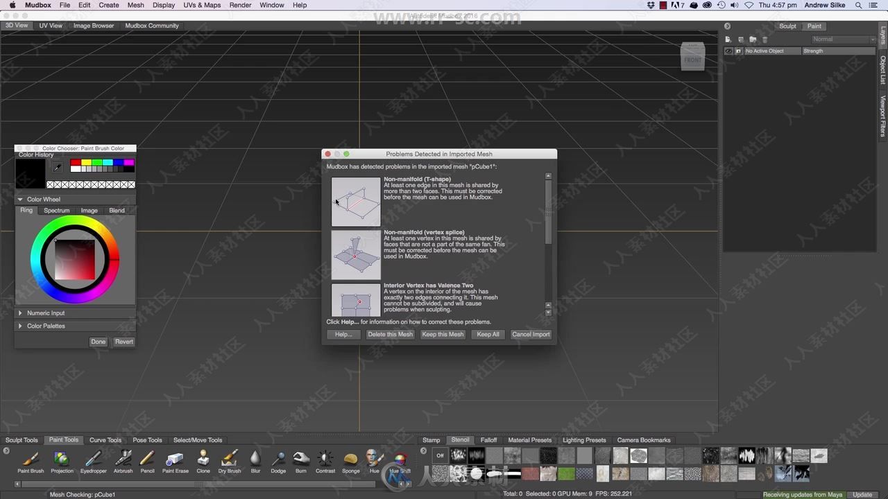This screenshot has width=888, height=499.
Task: Select the Burn tool
Action: click(x=301, y=462)
